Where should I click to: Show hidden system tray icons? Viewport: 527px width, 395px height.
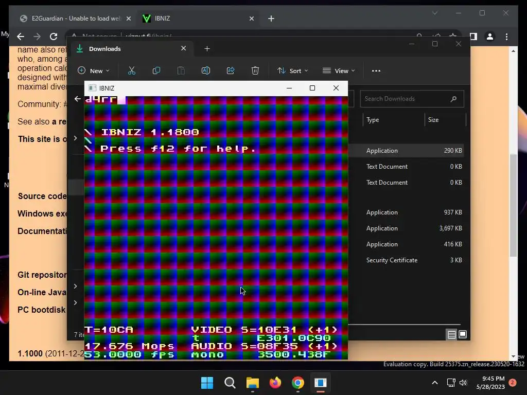(434, 383)
